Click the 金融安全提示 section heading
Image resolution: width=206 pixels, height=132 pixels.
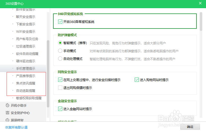point(67,101)
